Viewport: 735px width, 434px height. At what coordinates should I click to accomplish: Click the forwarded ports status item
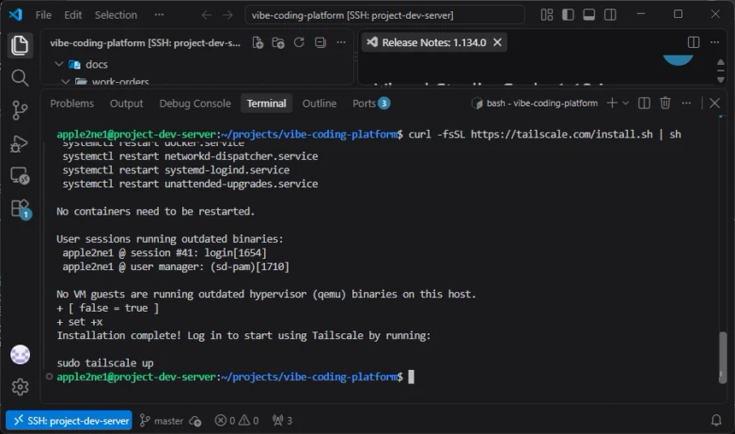pyautogui.click(x=282, y=420)
